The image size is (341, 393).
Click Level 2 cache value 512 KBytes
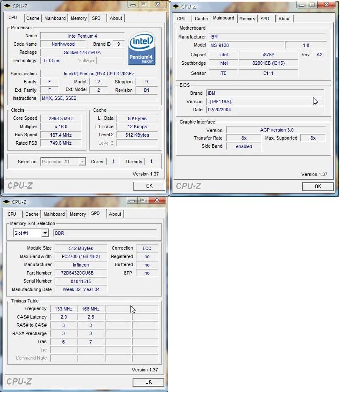tap(137, 135)
